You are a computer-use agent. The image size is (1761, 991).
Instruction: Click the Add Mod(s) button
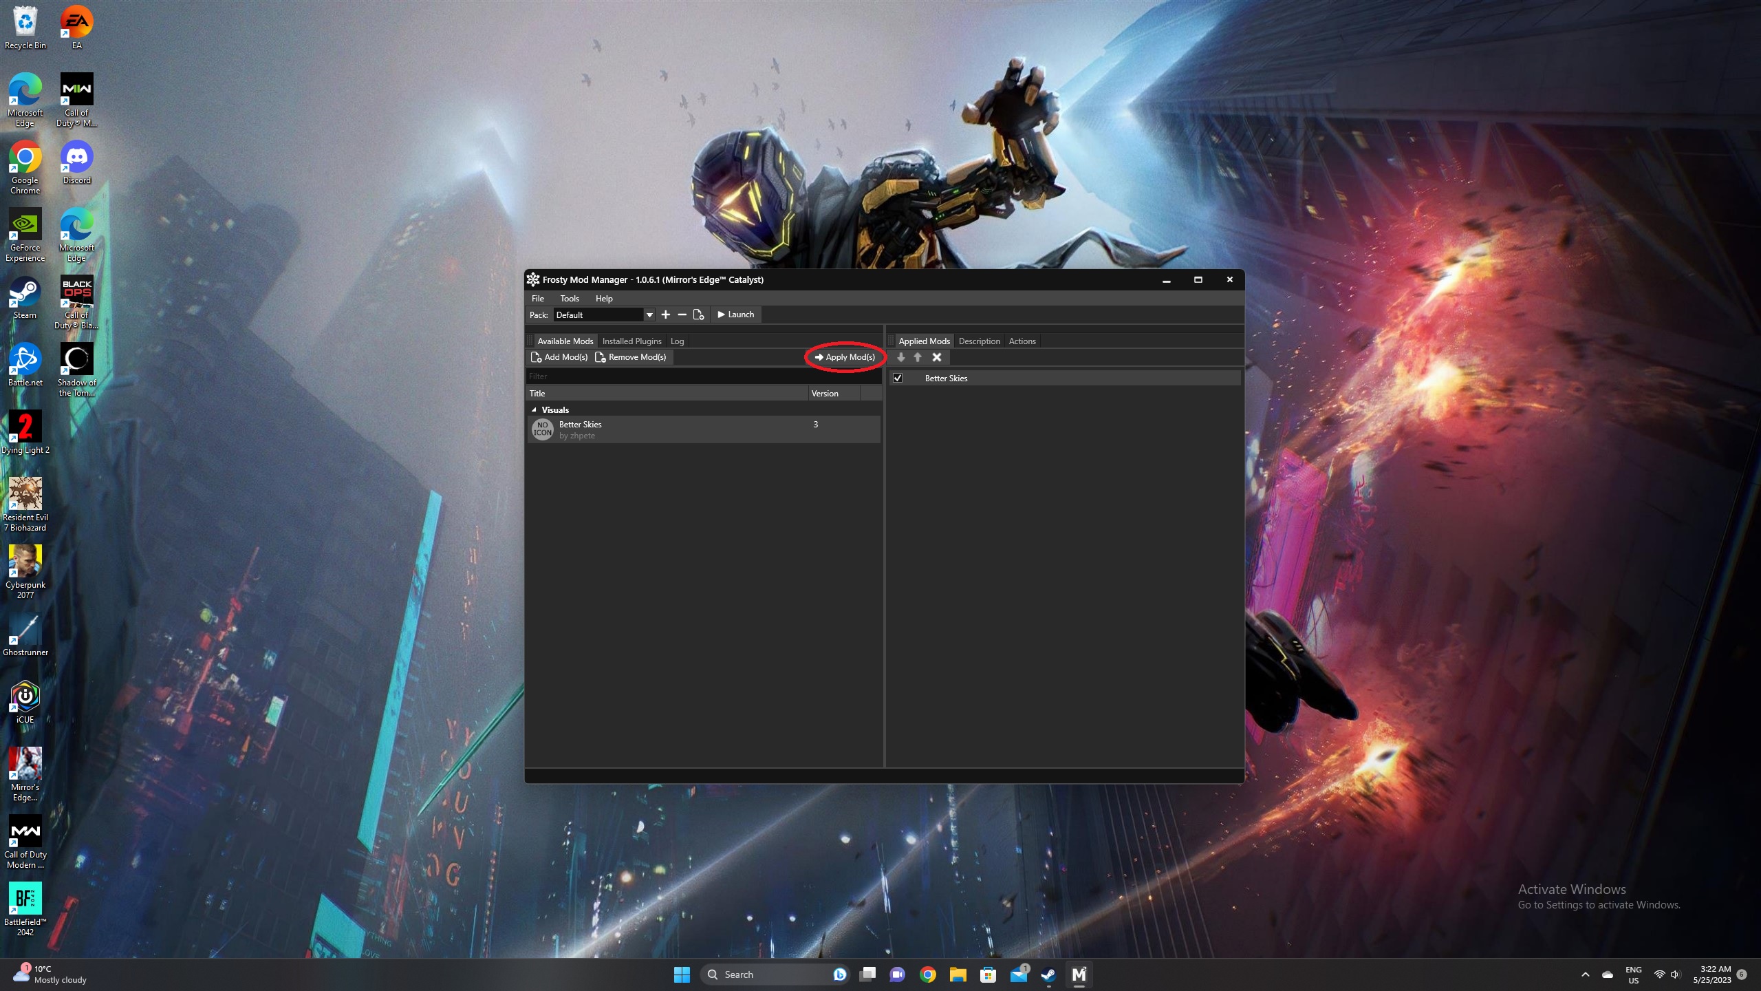pos(559,357)
